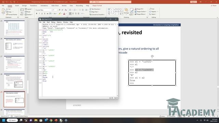Open the Options menu in IDLE
The image size is (219, 123).
click(x=59, y=22)
